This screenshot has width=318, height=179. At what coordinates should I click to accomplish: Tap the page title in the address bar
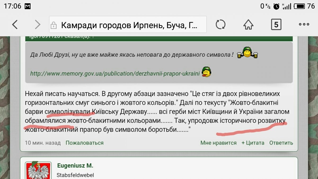129,25
